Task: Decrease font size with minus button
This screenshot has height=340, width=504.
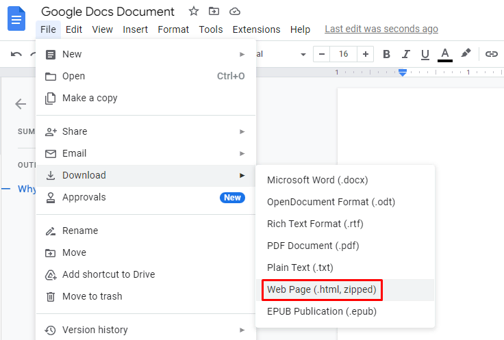Action: point(321,54)
